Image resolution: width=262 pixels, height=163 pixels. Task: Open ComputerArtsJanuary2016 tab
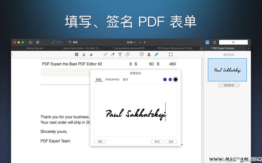(x=128, y=48)
